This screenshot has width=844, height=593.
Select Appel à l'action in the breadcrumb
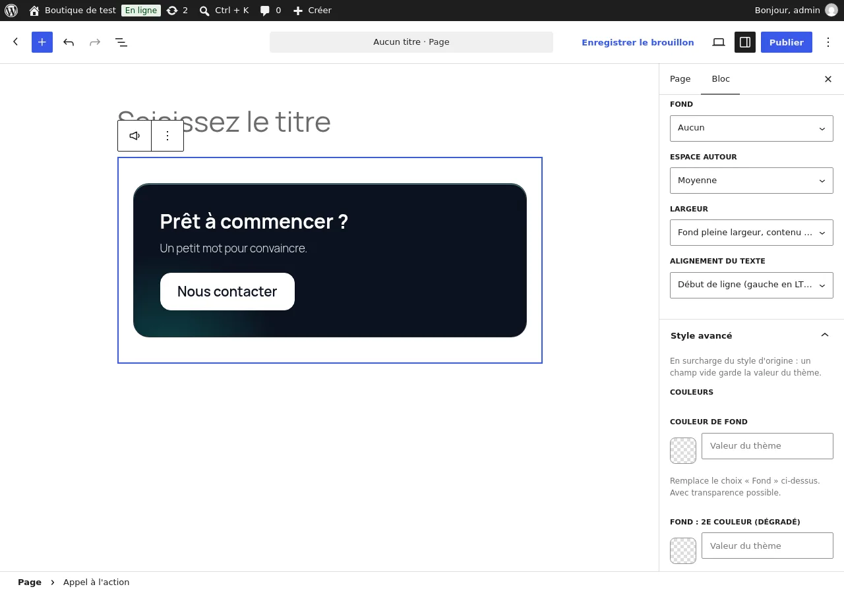tap(96, 582)
